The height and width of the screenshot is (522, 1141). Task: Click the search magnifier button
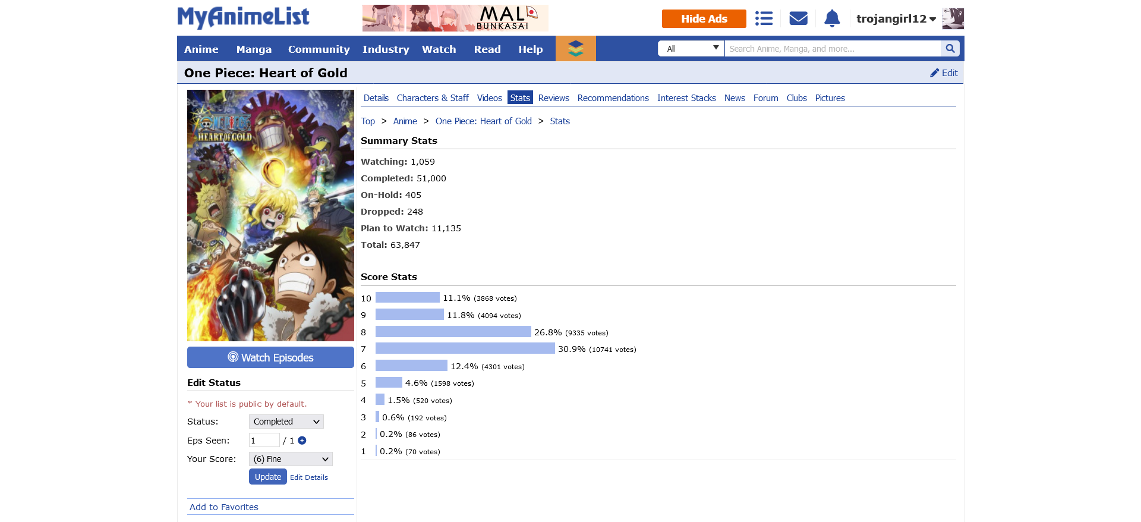pyautogui.click(x=950, y=49)
